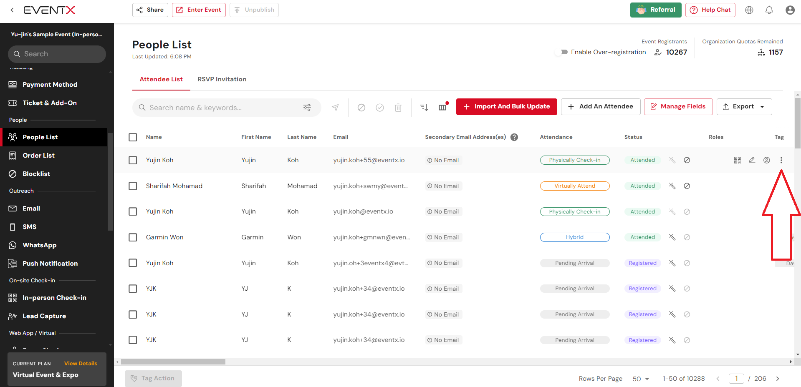Check the first Yujin Koh row checkbox
The width and height of the screenshot is (801, 387).
tap(133, 160)
